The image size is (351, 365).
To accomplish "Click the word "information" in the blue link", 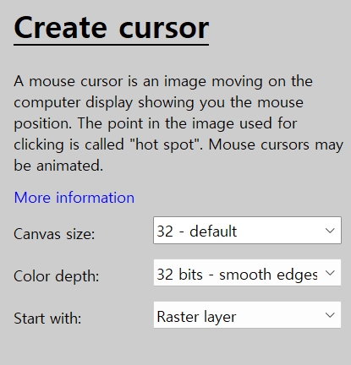I will [x=96, y=198].
